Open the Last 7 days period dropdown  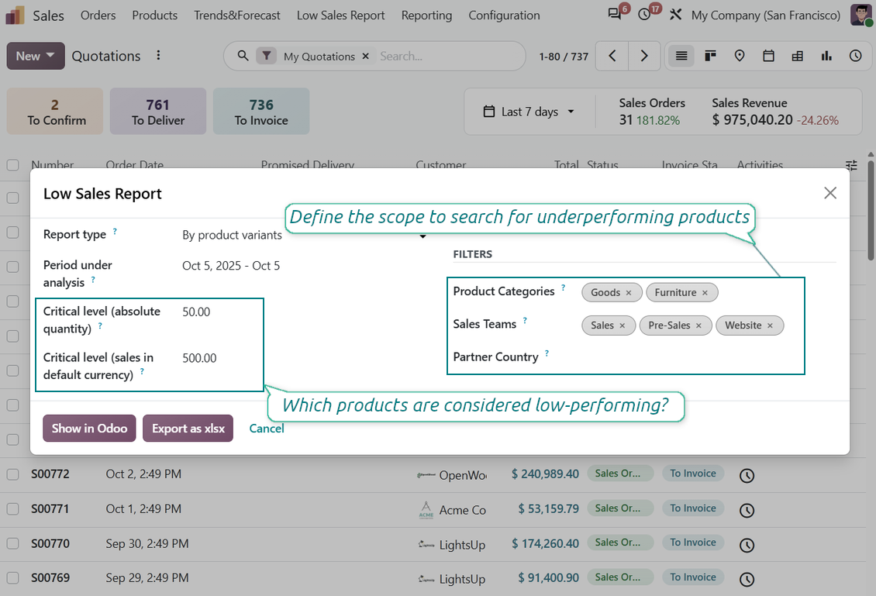click(529, 112)
